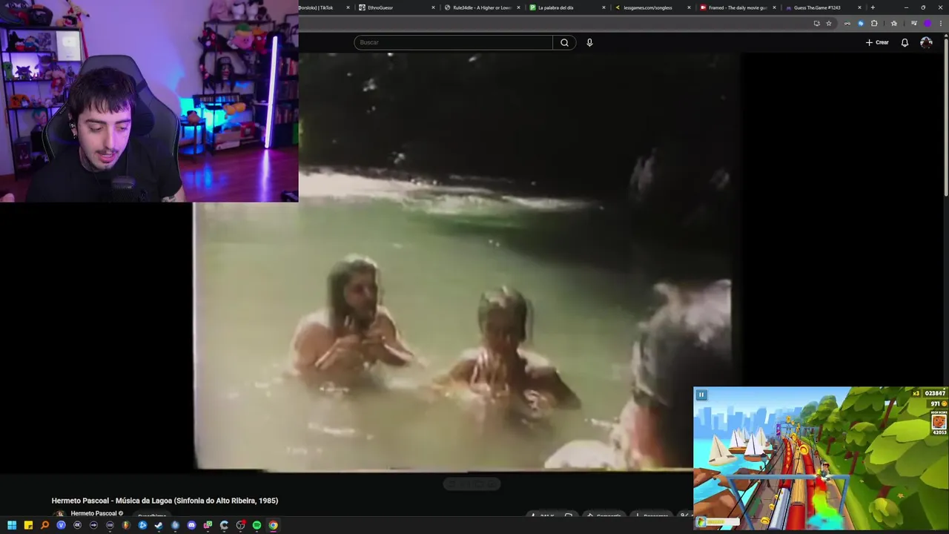Open Steam from the taskbar
949x534 pixels.
tap(159, 525)
